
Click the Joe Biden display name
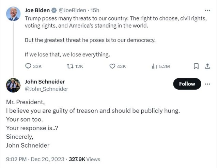(x=37, y=10)
